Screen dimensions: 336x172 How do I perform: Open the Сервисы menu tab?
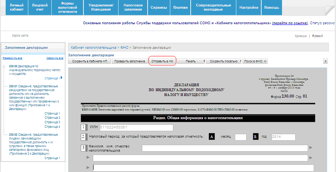coord(158,8)
